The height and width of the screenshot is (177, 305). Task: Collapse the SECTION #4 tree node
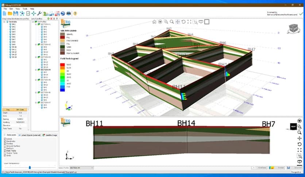click(36, 69)
